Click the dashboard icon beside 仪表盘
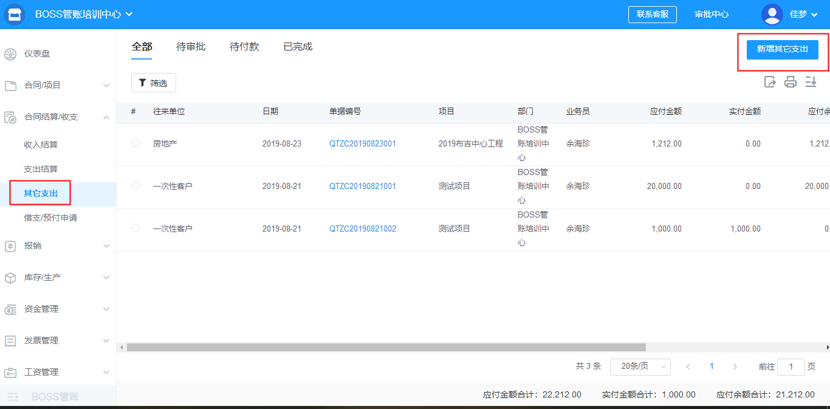The width and height of the screenshot is (830, 409). tap(10, 54)
